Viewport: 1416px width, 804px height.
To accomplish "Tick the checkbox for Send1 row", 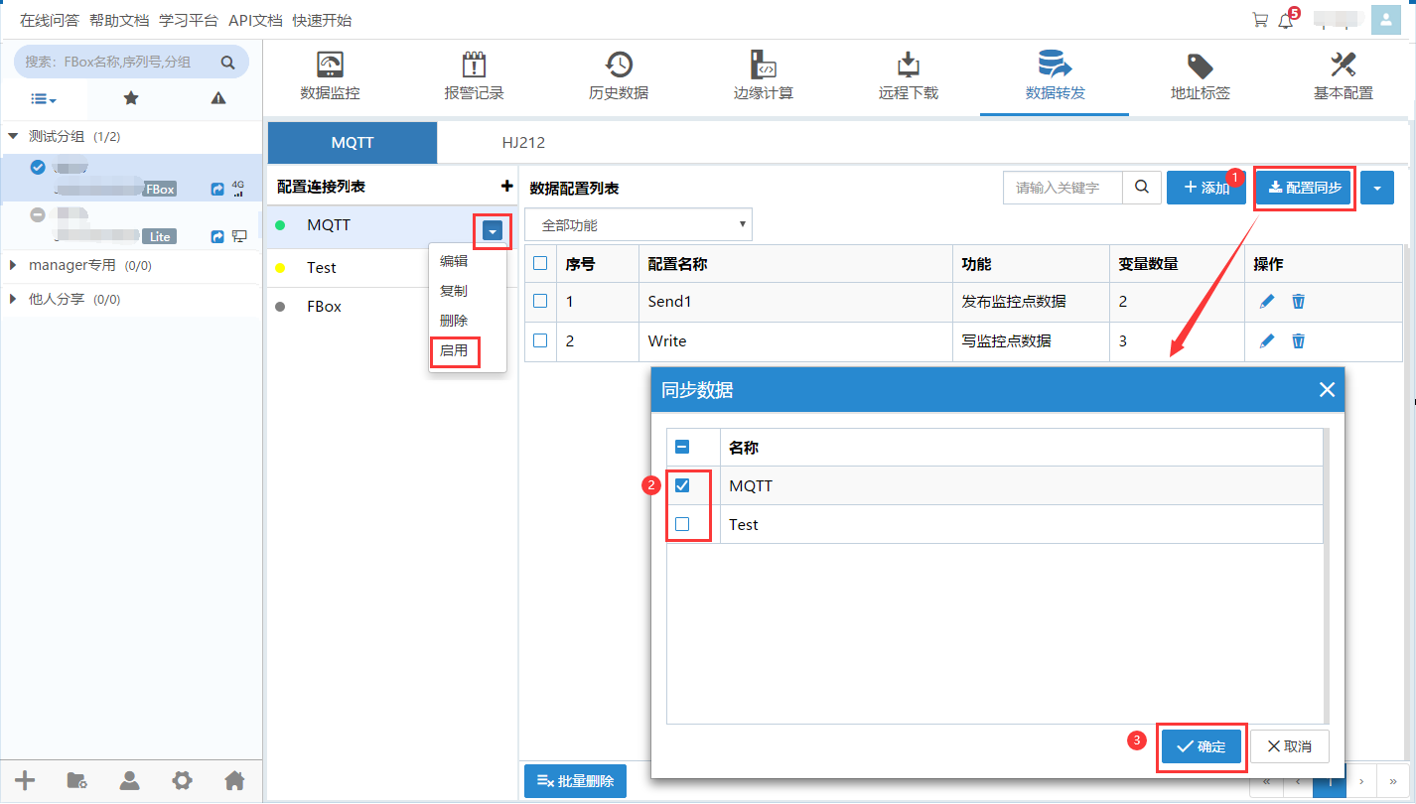I will [540, 302].
